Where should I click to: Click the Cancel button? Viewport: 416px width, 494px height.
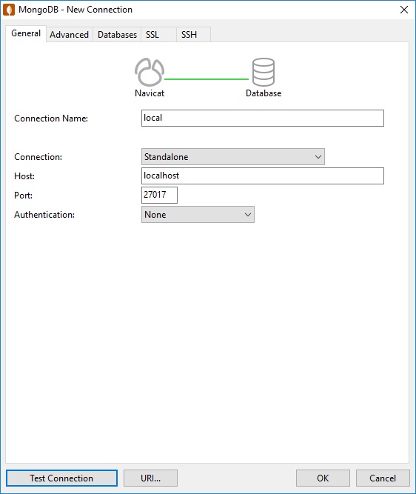tap(383, 478)
